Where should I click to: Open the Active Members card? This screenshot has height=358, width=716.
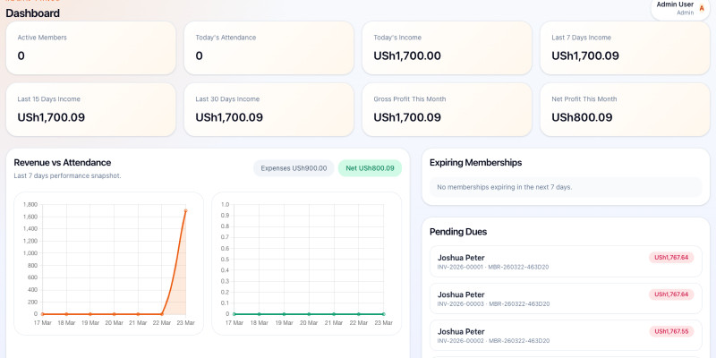[90, 48]
